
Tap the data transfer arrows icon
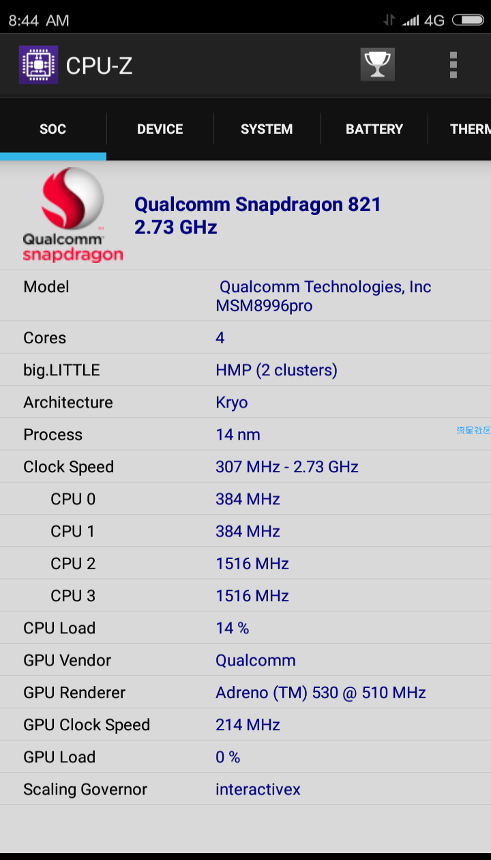point(389,20)
